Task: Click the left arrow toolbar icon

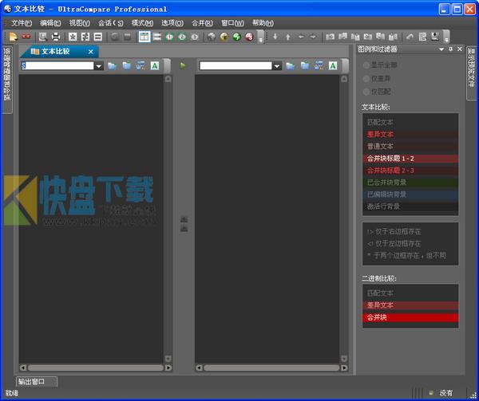Action: point(301,37)
